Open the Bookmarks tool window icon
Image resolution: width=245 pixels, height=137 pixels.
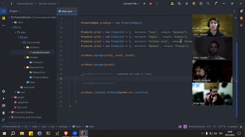3,18
